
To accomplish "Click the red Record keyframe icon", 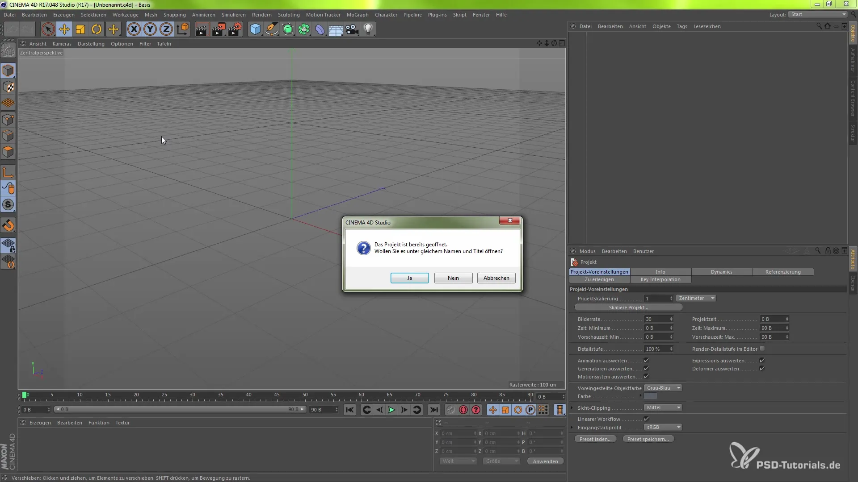I will [463, 410].
